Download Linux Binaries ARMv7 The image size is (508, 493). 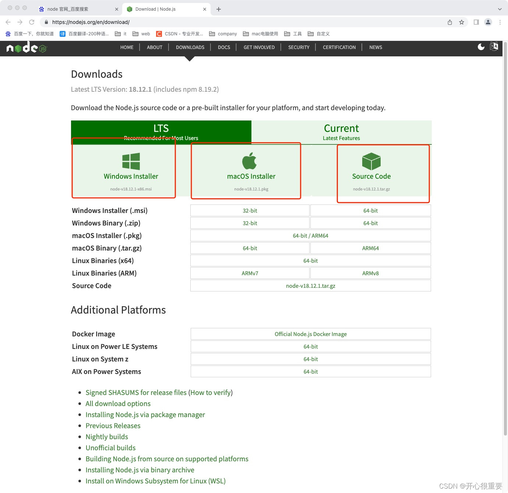click(250, 273)
